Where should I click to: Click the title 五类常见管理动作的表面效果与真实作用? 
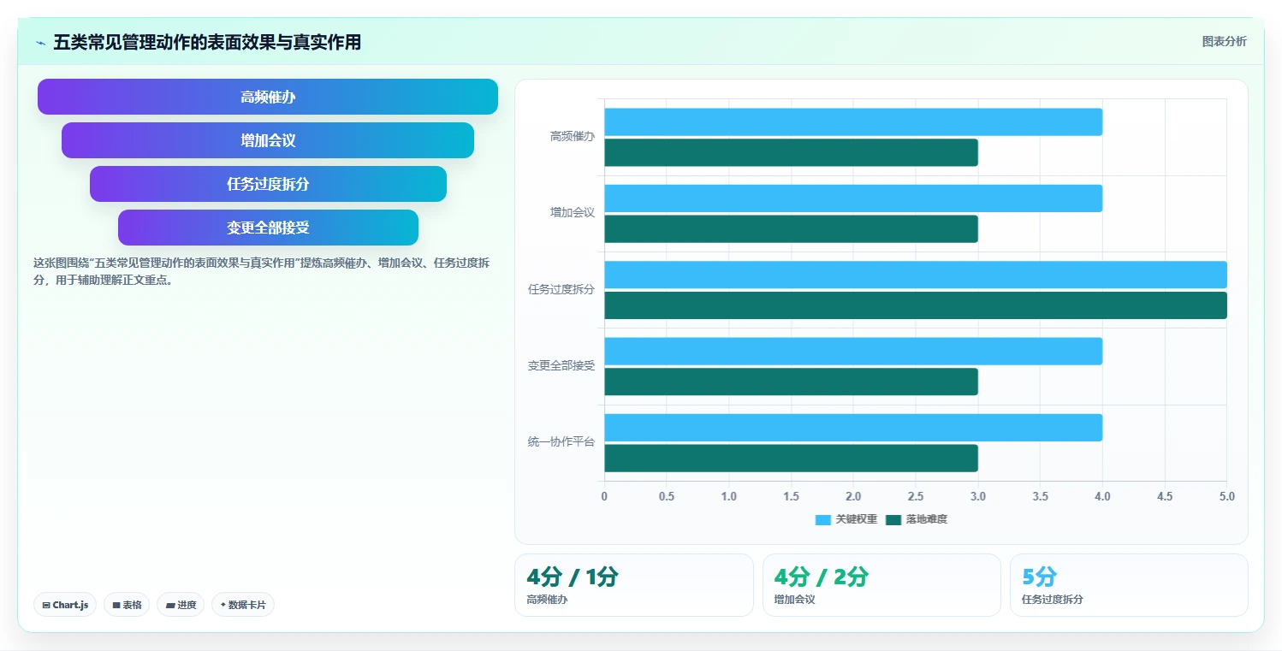click(x=207, y=42)
